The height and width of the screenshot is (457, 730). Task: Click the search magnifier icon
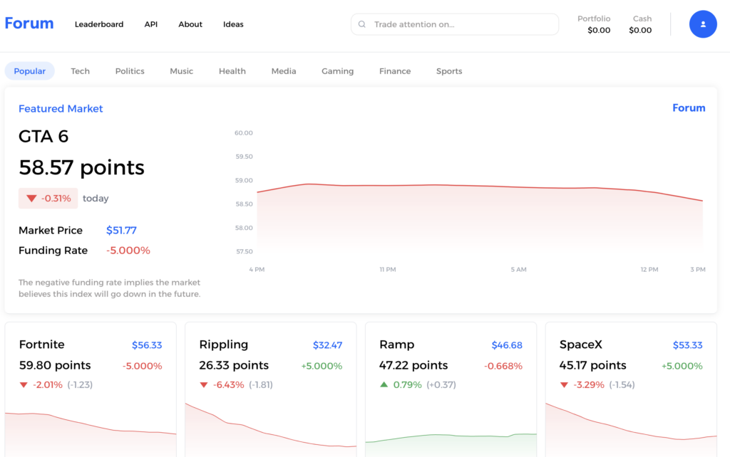(x=361, y=24)
